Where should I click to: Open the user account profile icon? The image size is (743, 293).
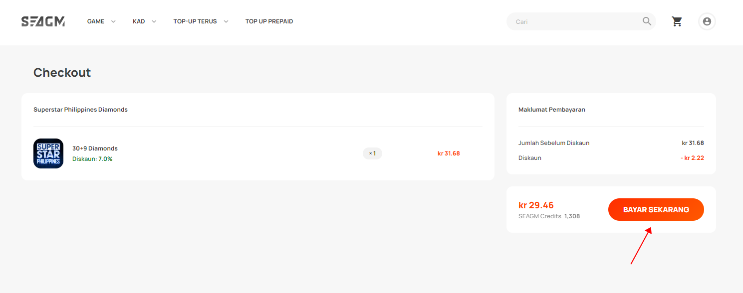(707, 21)
